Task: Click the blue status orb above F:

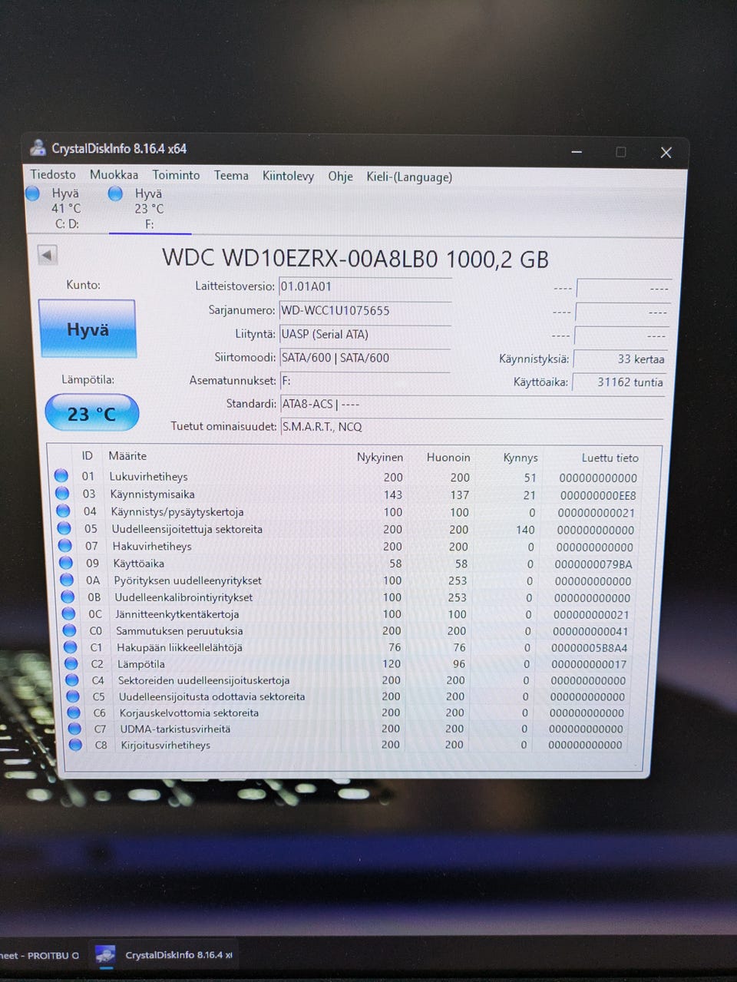Action: (115, 193)
